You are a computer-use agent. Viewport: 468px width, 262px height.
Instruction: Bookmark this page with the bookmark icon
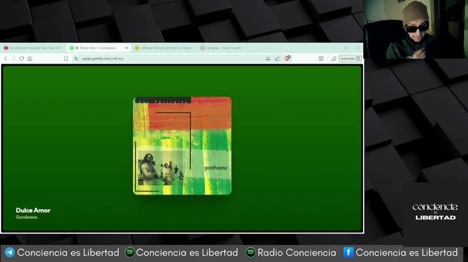pyautogui.click(x=66, y=59)
